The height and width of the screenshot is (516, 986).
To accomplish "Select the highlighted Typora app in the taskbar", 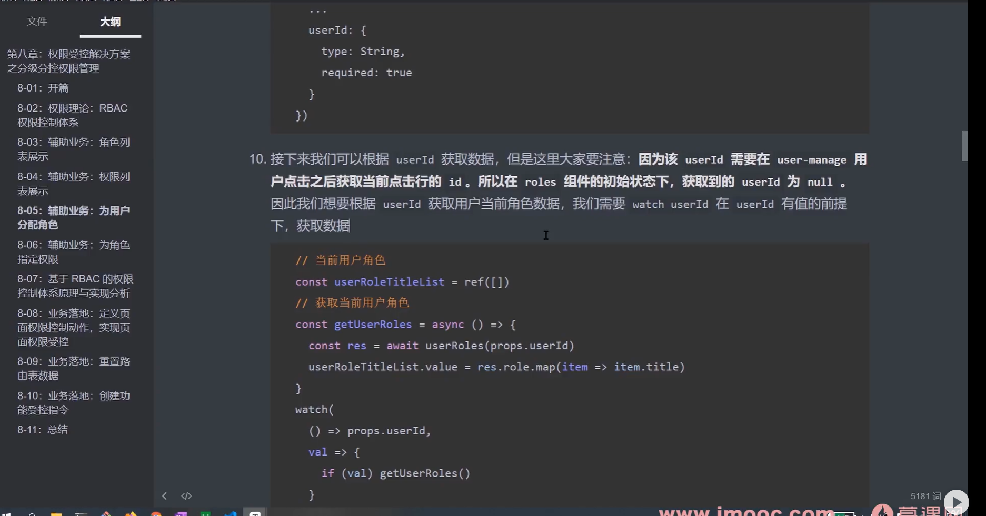I will click(255, 514).
